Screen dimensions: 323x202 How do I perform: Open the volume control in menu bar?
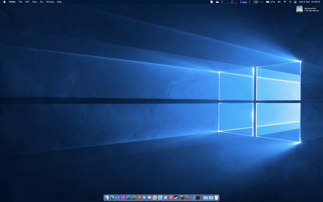pyautogui.click(x=279, y=2)
